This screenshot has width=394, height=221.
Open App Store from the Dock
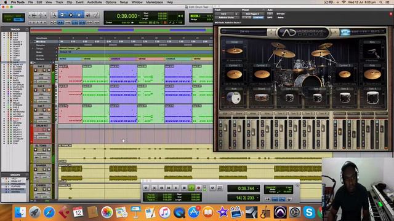pyautogui.click(x=193, y=212)
